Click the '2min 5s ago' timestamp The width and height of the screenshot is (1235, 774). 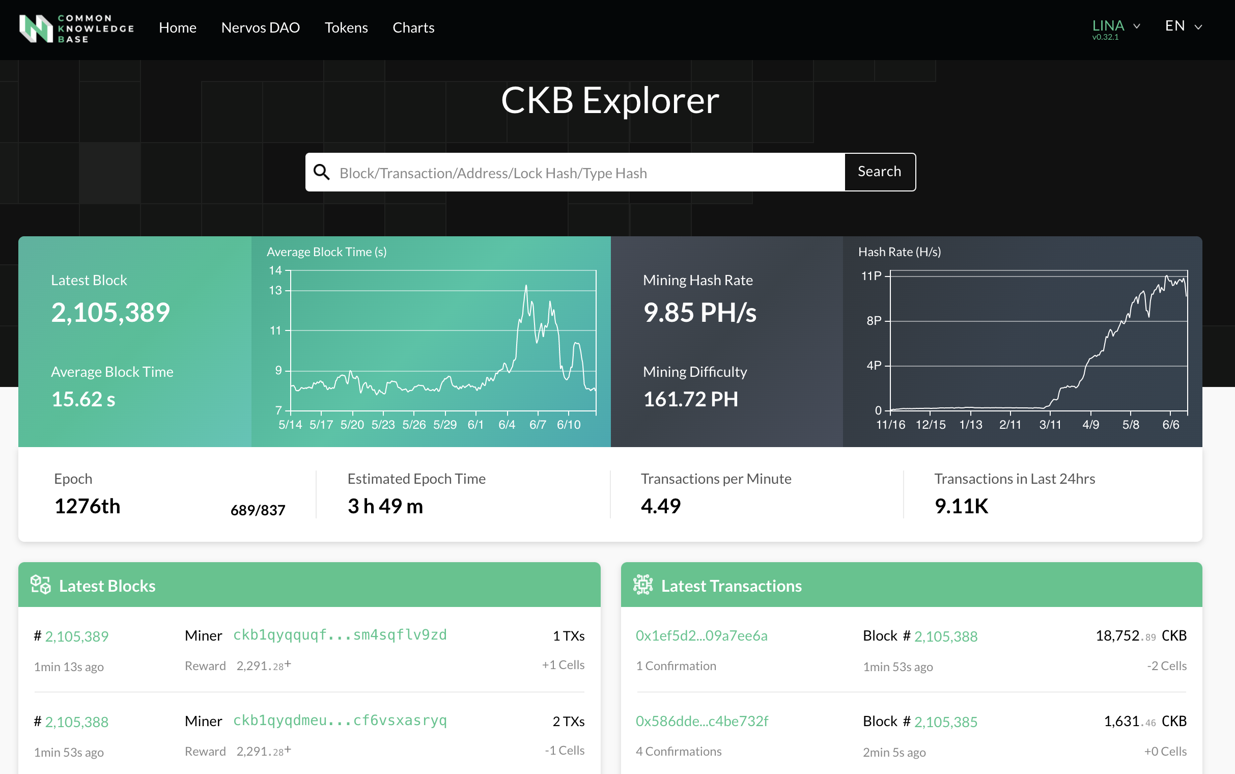point(894,752)
